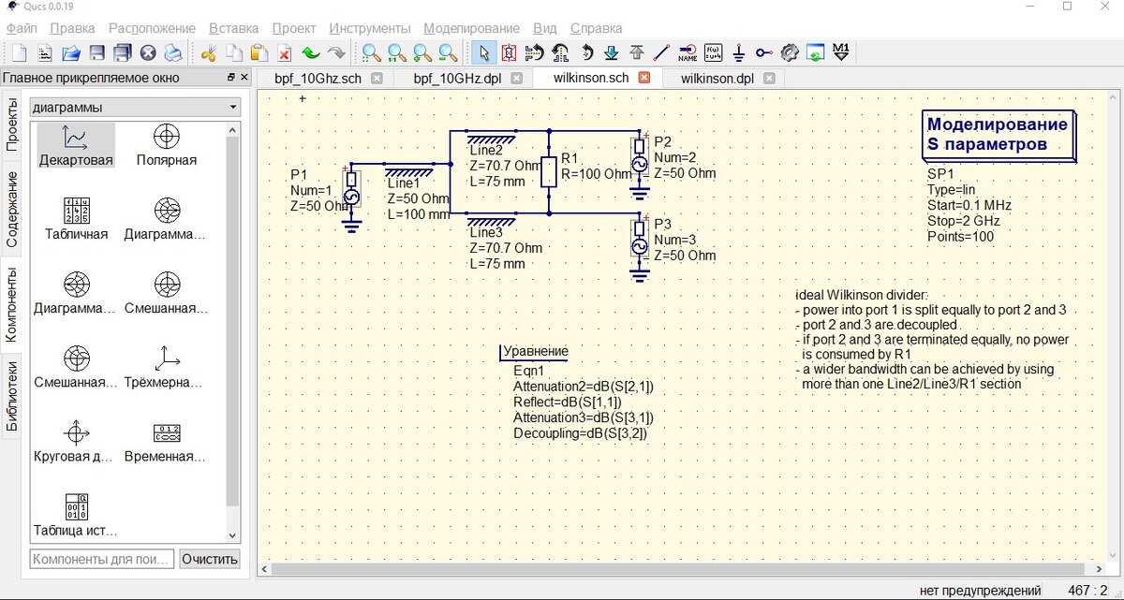Insert a ground symbol
Image resolution: width=1124 pixels, height=600 pixels.
tap(739, 52)
